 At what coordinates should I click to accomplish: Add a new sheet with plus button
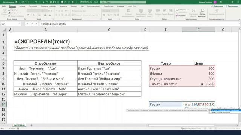click(x=31, y=126)
